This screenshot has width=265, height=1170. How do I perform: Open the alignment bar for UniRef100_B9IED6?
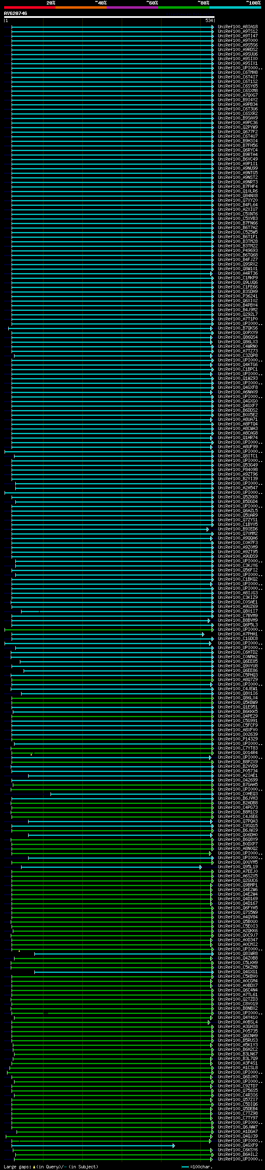coord(110,530)
